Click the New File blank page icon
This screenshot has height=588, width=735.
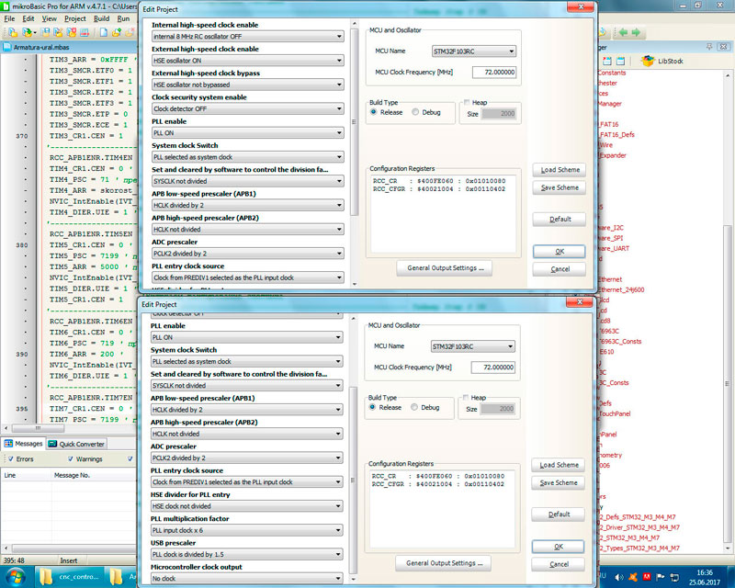coord(104,32)
